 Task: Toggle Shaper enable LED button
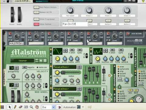click(x=114, y=66)
